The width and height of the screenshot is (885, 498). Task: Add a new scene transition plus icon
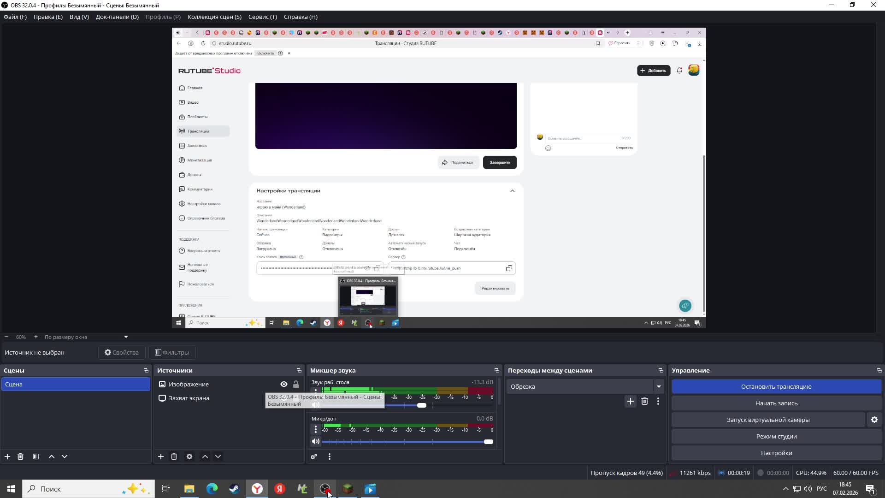click(630, 401)
